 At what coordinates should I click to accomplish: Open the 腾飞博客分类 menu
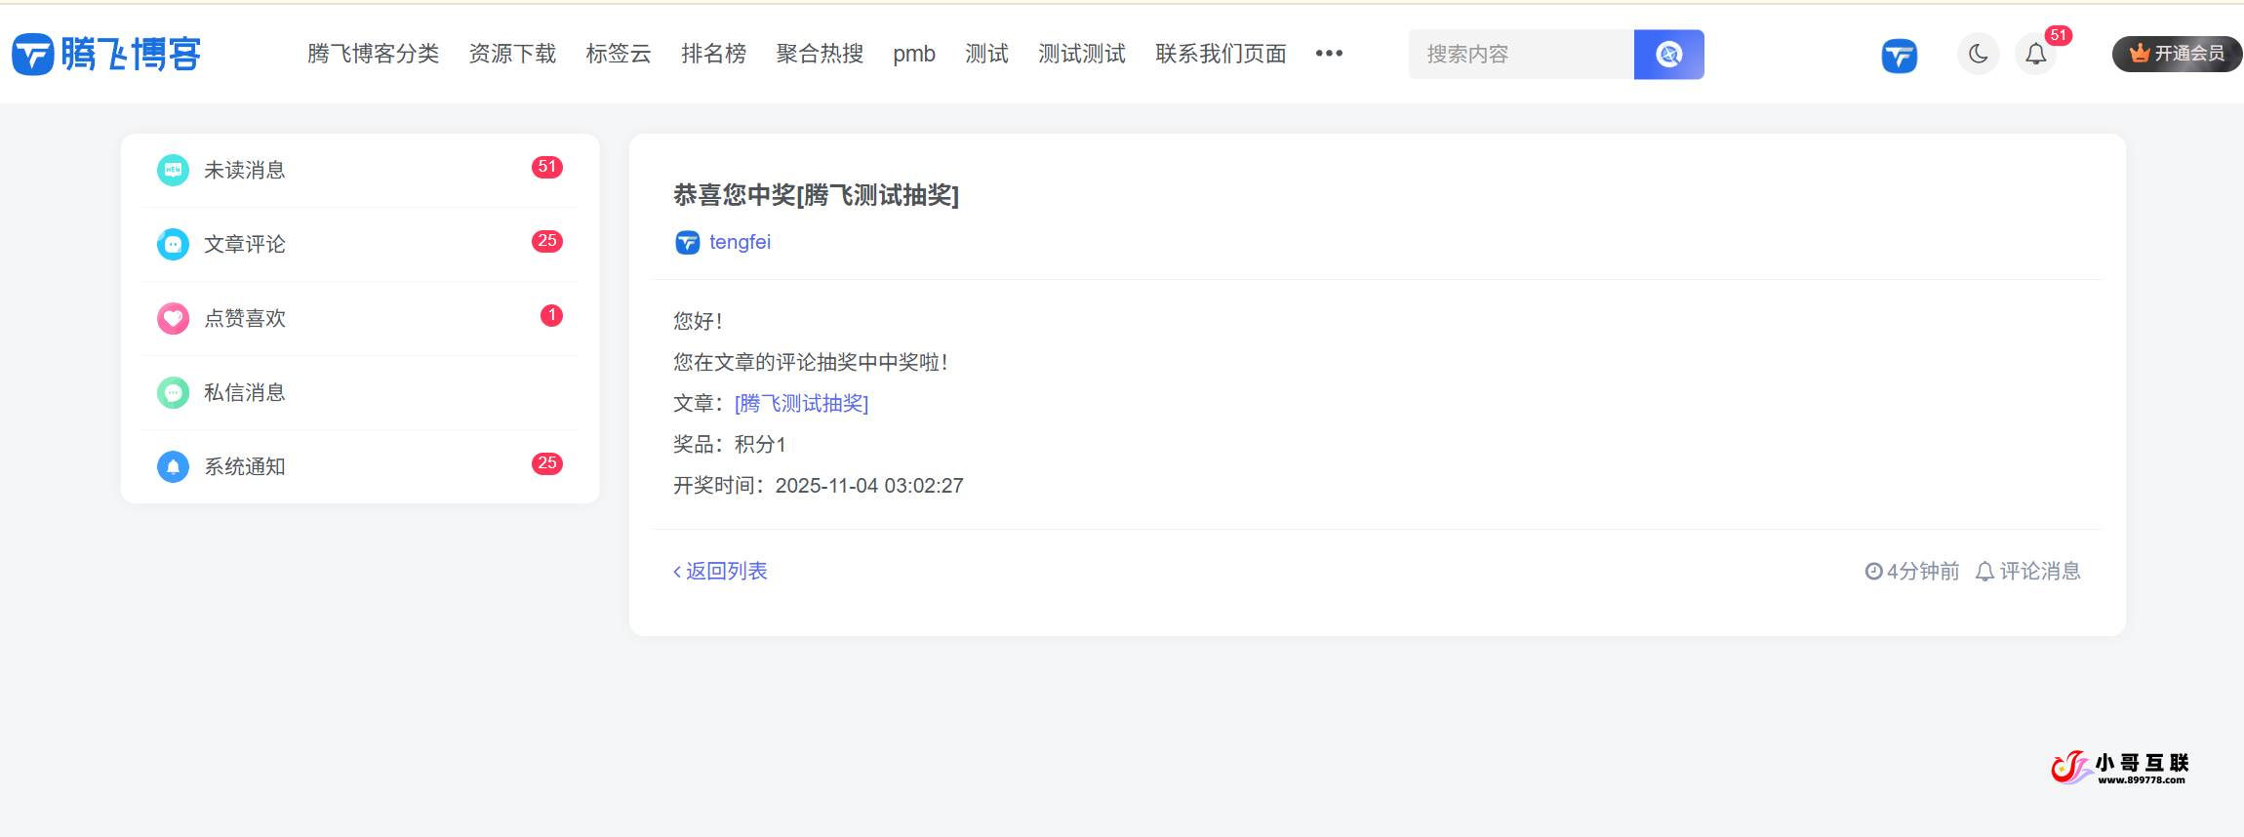pyautogui.click(x=374, y=54)
